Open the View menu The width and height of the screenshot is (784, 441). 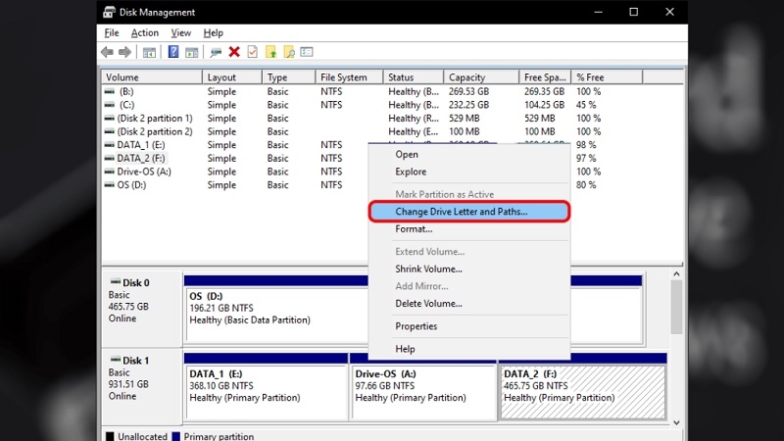click(x=181, y=33)
